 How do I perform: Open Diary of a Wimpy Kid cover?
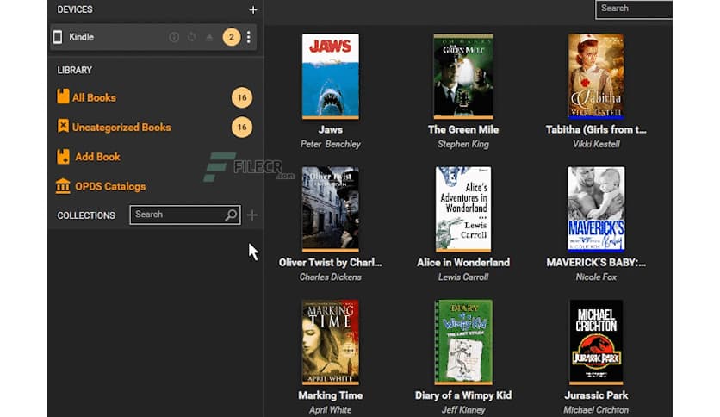(x=463, y=342)
